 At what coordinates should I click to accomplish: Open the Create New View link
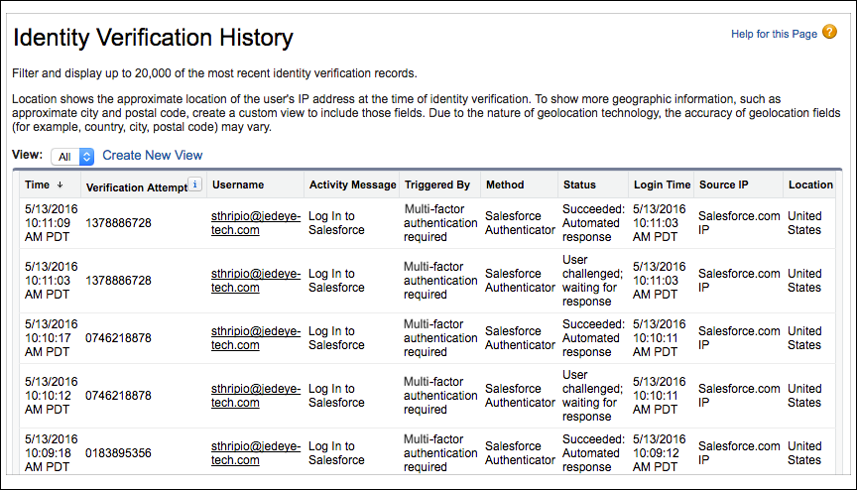click(153, 156)
